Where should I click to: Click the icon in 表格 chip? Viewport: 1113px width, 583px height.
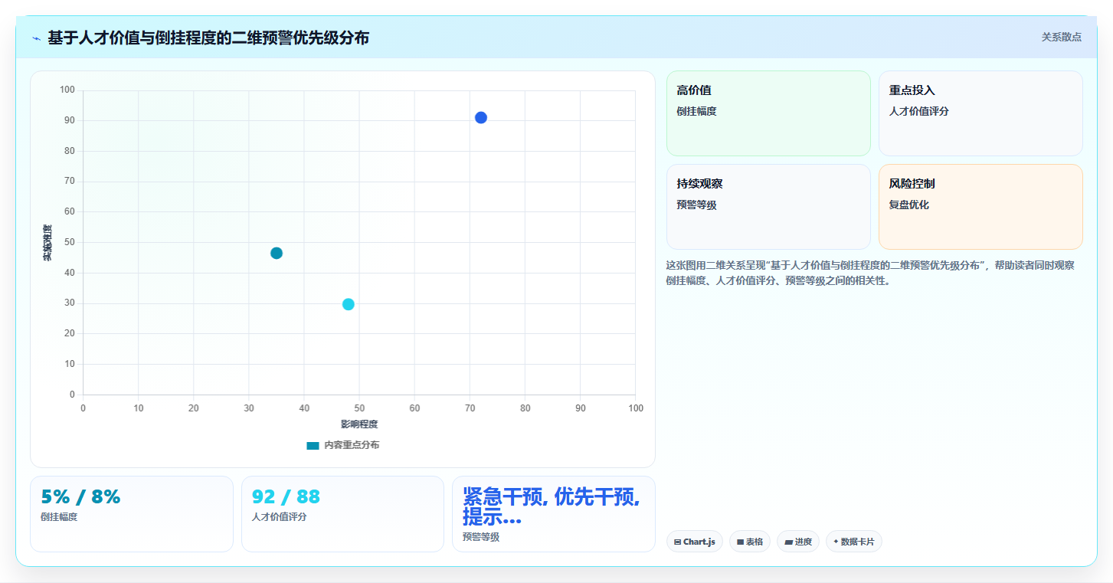click(x=741, y=542)
